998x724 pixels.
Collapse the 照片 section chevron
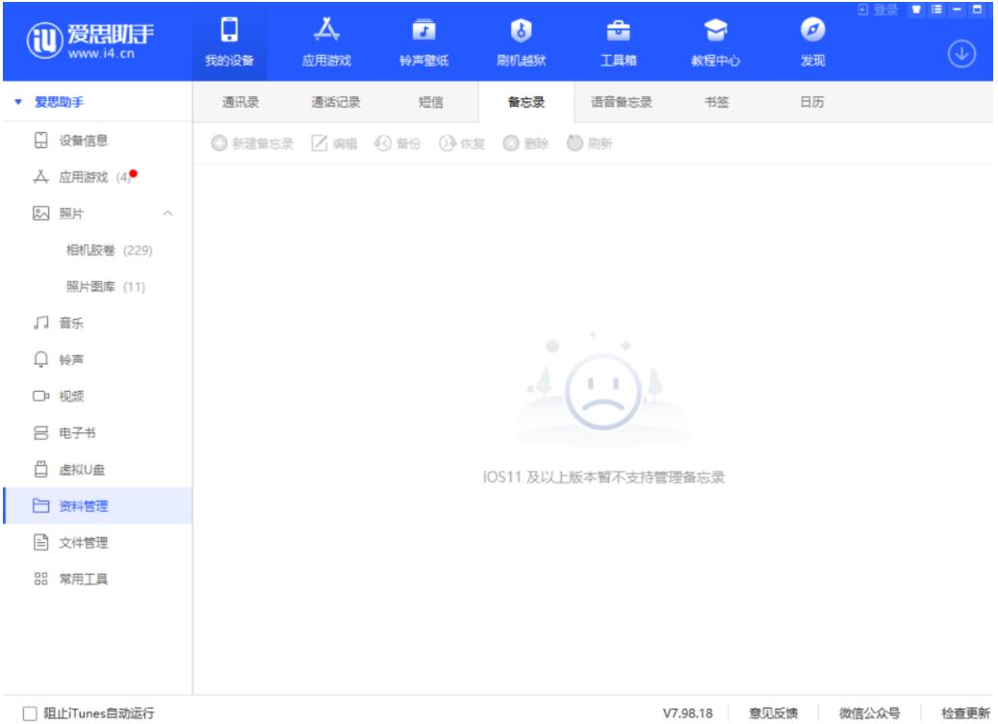click(x=168, y=213)
